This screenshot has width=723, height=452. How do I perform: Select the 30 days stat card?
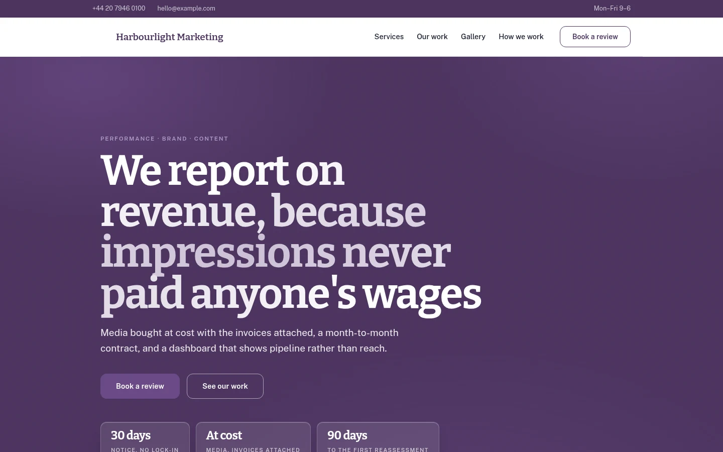pos(145,437)
